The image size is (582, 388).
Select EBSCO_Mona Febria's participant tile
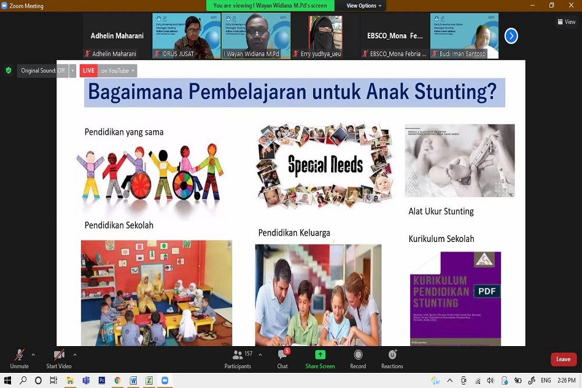pyautogui.click(x=395, y=36)
